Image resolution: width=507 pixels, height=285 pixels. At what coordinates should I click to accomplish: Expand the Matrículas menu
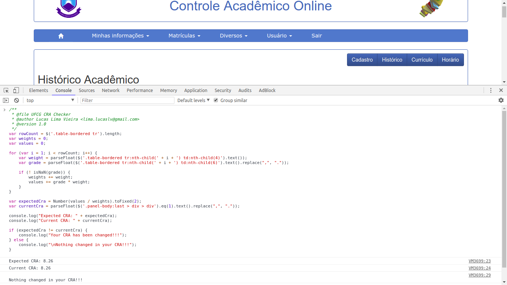184,36
